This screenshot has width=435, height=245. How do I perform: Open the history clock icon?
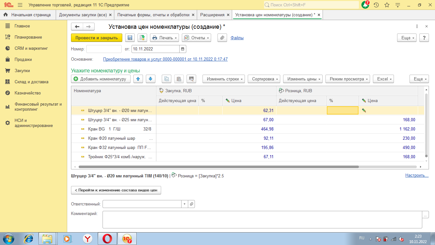point(376,5)
